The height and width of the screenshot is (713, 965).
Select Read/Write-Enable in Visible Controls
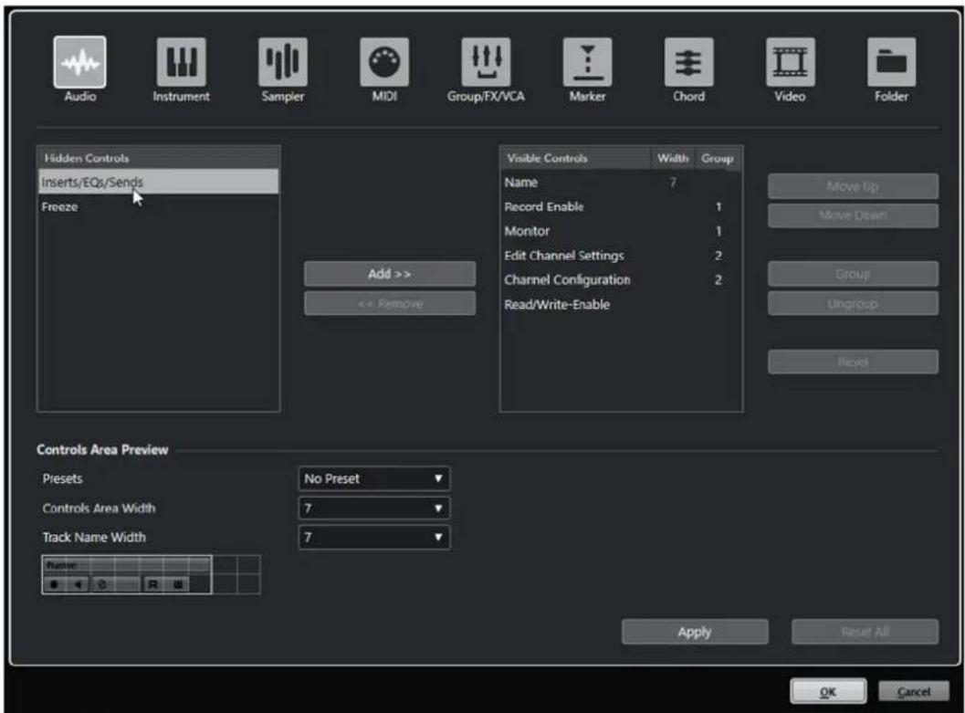point(621,304)
